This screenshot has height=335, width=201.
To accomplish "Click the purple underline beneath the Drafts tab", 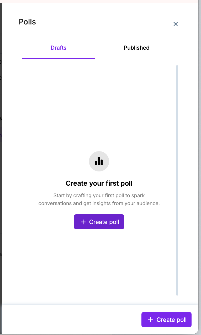I will 59,58.
